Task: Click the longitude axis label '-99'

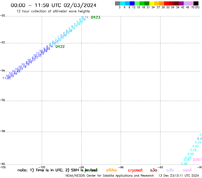Action: click(81, 167)
